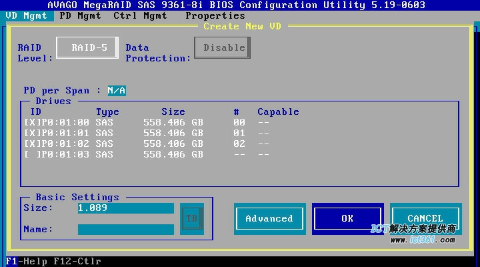Click the Type column header
Image resolution: width=480 pixels, height=267 pixels.
(x=107, y=112)
